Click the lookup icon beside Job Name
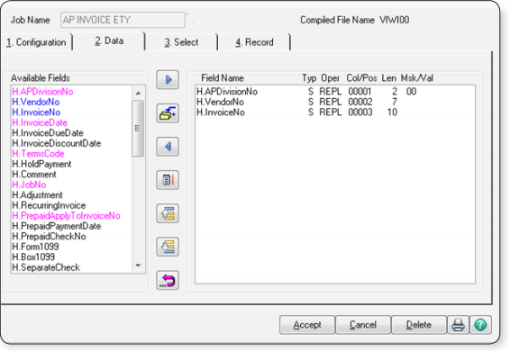 [193, 20]
